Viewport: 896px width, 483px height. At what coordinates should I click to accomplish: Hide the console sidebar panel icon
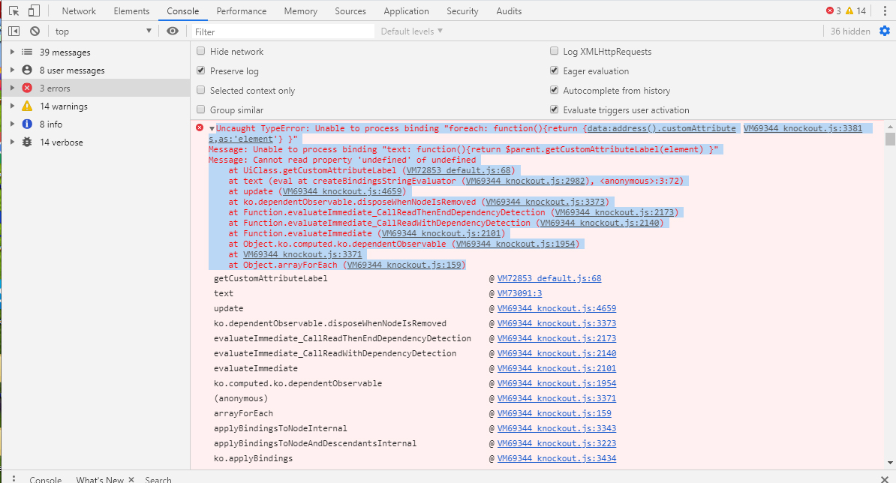click(x=14, y=31)
